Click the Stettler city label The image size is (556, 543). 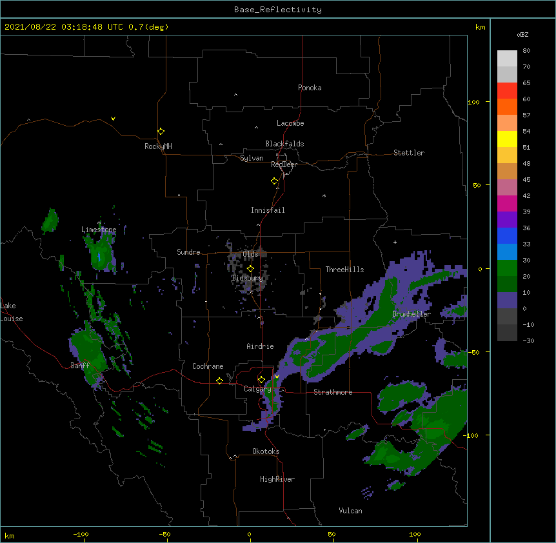(409, 153)
